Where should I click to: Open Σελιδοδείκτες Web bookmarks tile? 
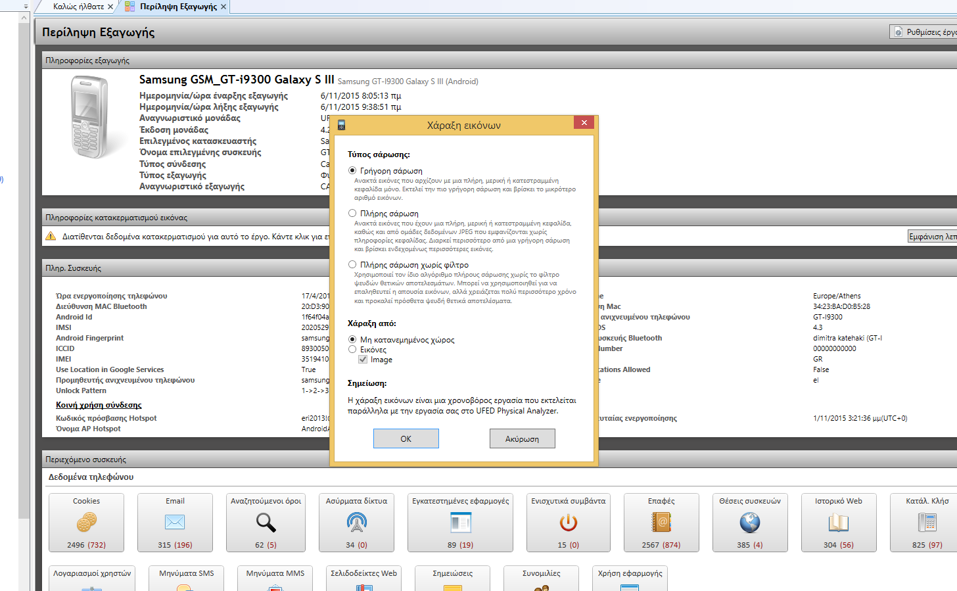click(x=363, y=579)
